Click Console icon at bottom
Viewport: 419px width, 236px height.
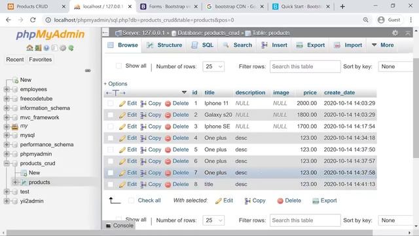108,226
